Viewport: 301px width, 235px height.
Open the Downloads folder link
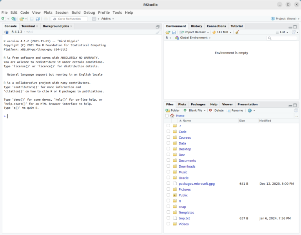click(187, 166)
